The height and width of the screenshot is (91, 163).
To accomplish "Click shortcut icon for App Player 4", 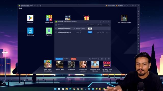I will (101, 32).
